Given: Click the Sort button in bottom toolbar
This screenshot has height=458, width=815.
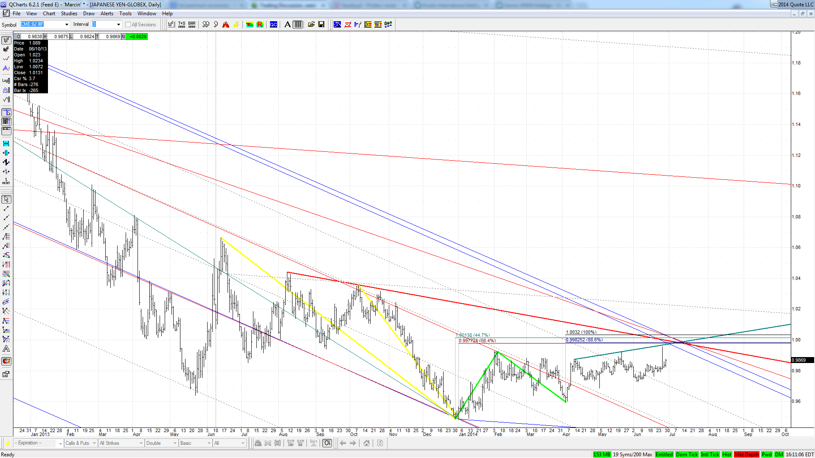Looking at the screenshot, I should (314, 443).
